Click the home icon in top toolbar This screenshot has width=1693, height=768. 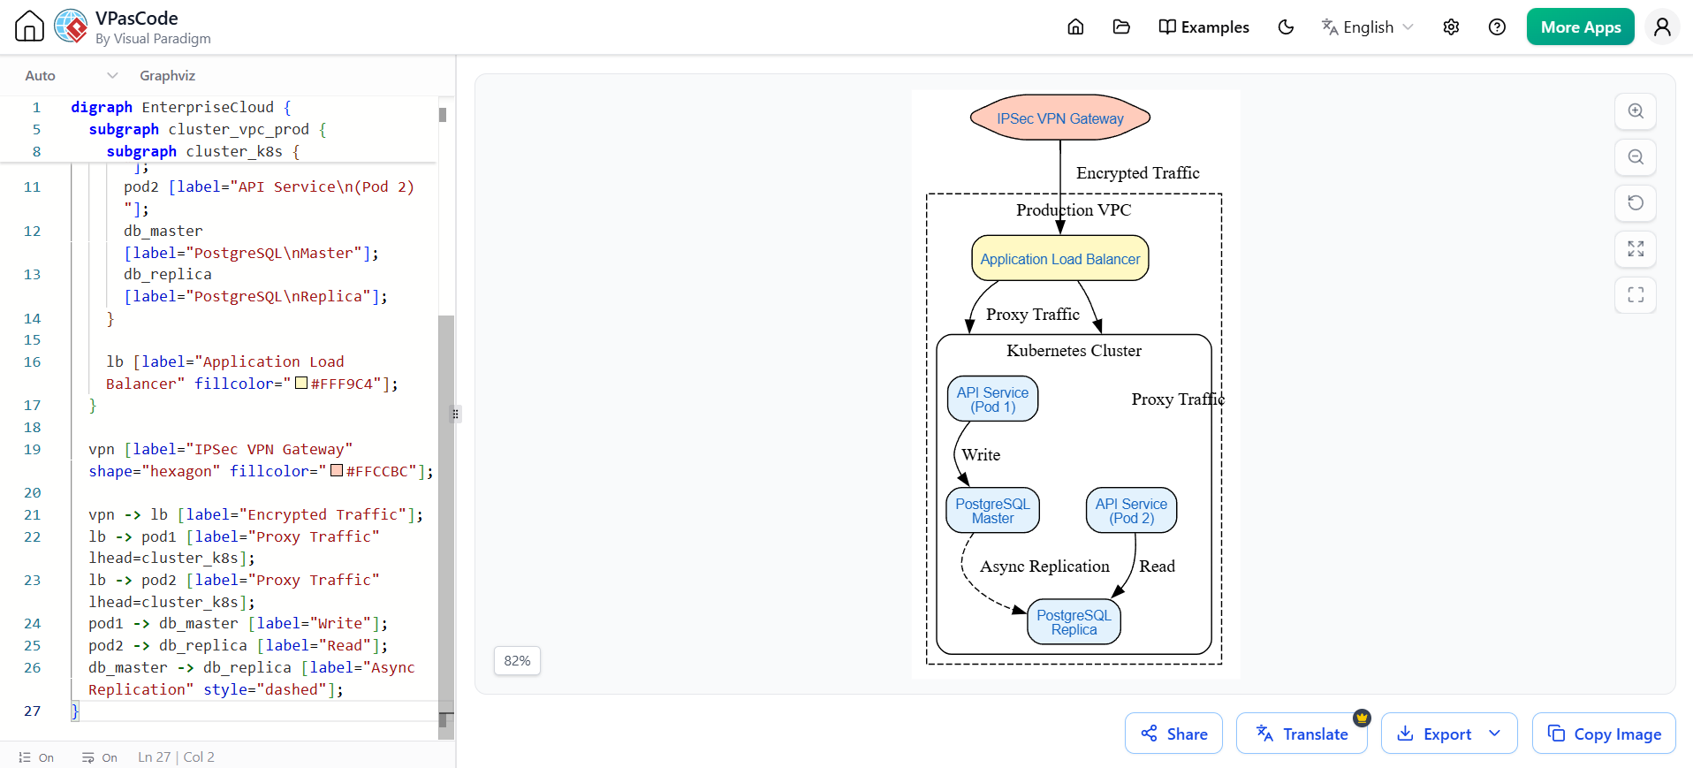[1075, 27]
